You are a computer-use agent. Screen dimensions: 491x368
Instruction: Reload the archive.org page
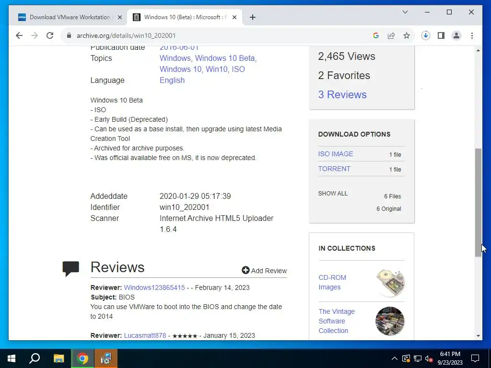pyautogui.click(x=50, y=35)
